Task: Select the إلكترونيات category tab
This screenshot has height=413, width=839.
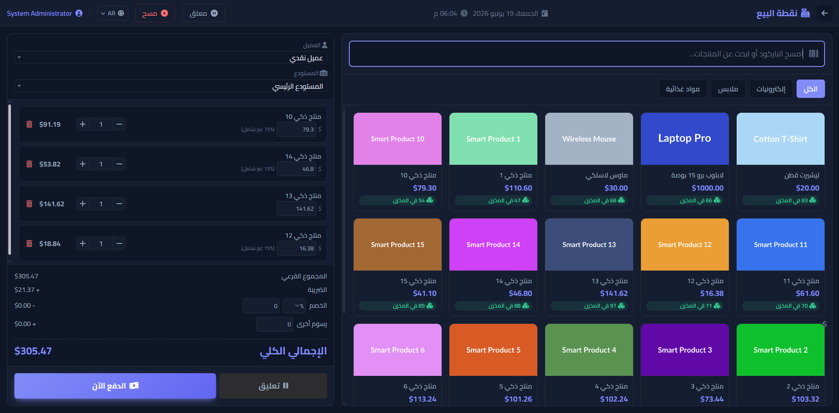Action: tap(771, 89)
